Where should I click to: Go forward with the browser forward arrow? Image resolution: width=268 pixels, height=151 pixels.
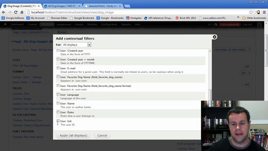pos(10,12)
